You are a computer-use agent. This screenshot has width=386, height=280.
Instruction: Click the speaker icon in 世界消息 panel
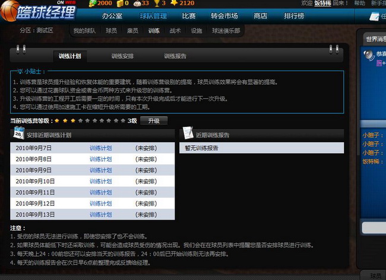click(x=368, y=55)
